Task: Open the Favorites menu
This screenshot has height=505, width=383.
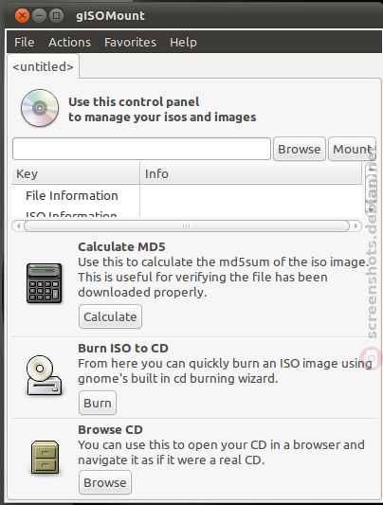Action: click(130, 43)
